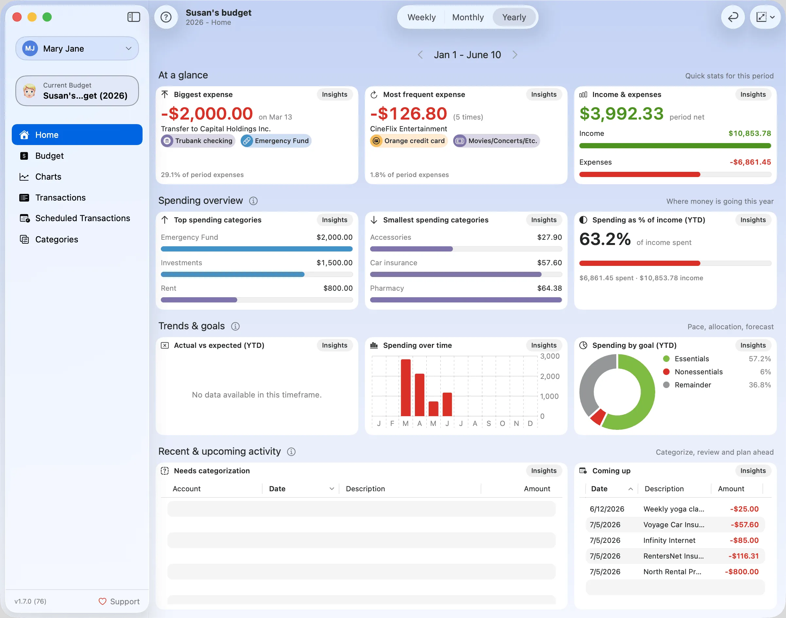Click the Support heart link

point(119,601)
